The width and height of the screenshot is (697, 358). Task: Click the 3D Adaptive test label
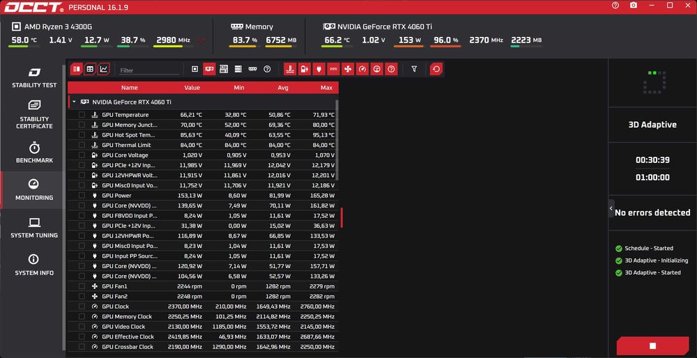pos(652,125)
